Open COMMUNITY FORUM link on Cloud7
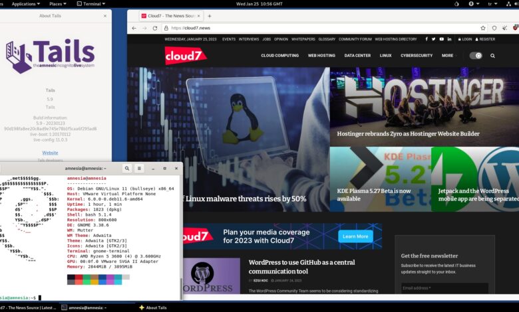 click(x=355, y=39)
